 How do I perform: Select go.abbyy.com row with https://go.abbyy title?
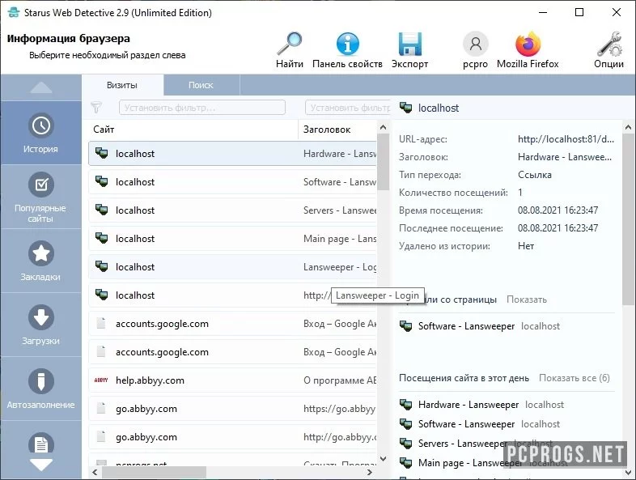pos(233,409)
